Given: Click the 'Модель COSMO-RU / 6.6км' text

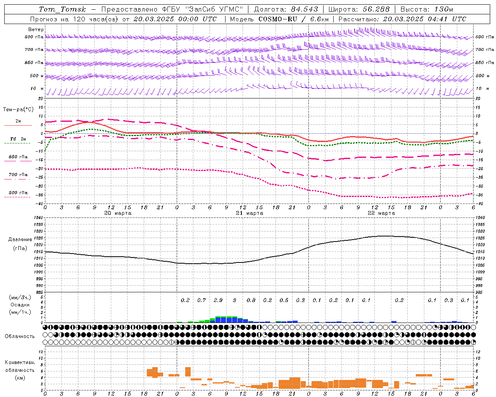Looking at the screenshot, I should (x=279, y=19).
